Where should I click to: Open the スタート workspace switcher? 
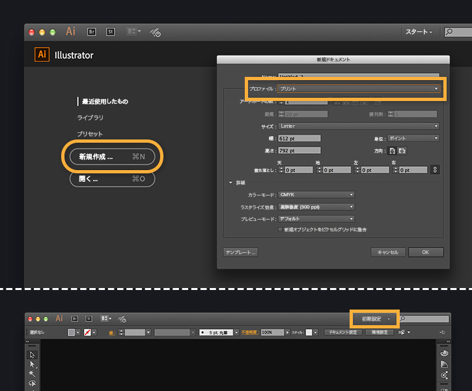coord(419,32)
